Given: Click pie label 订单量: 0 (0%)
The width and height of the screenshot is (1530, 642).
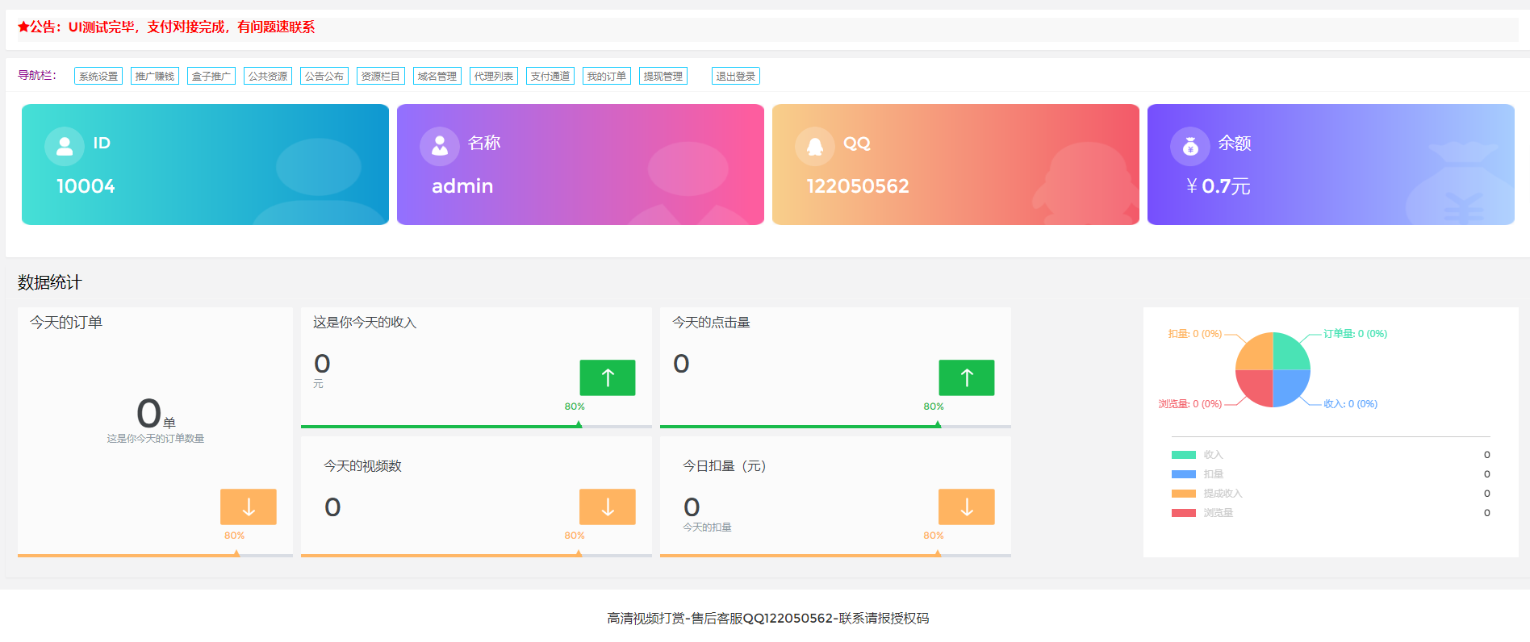Looking at the screenshot, I should click(1355, 334).
